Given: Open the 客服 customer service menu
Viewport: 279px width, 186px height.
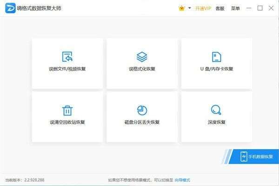Looking at the screenshot, I should [220, 8].
